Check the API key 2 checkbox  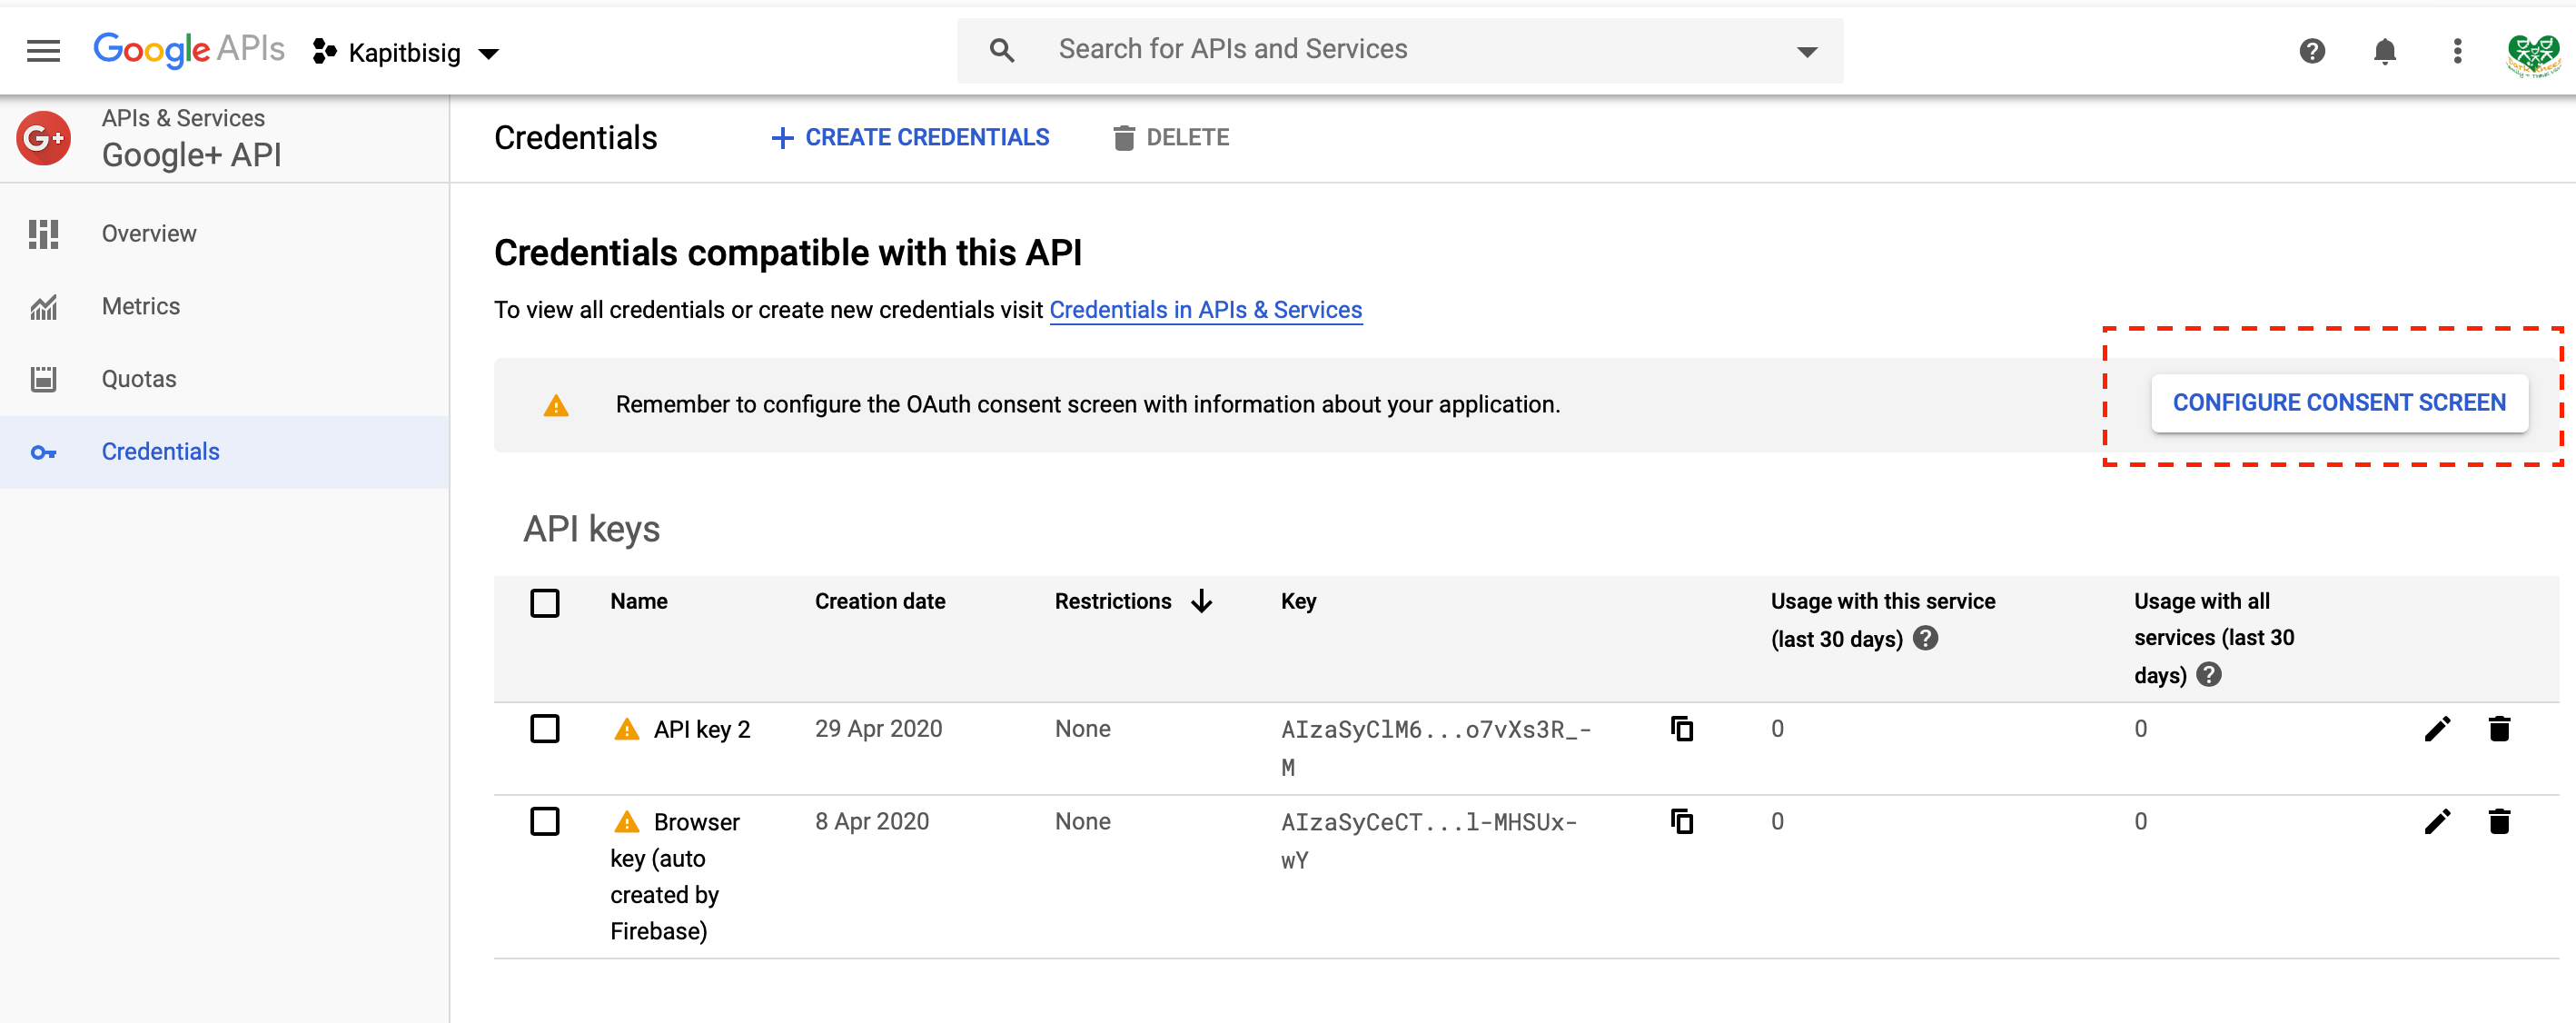545,729
